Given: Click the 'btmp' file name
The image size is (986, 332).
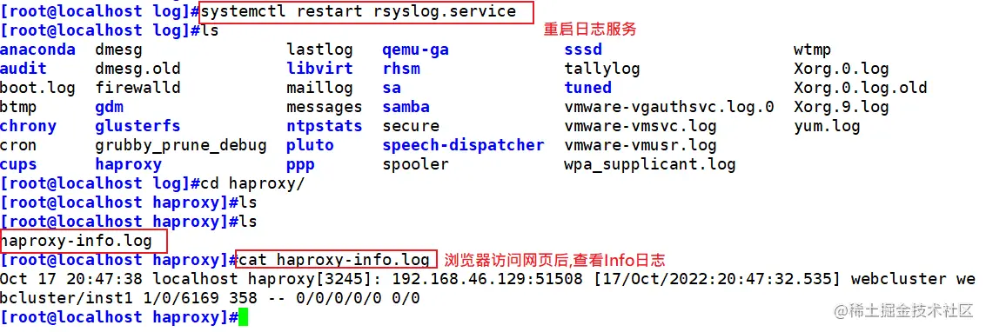Looking at the screenshot, I should [x=19, y=107].
